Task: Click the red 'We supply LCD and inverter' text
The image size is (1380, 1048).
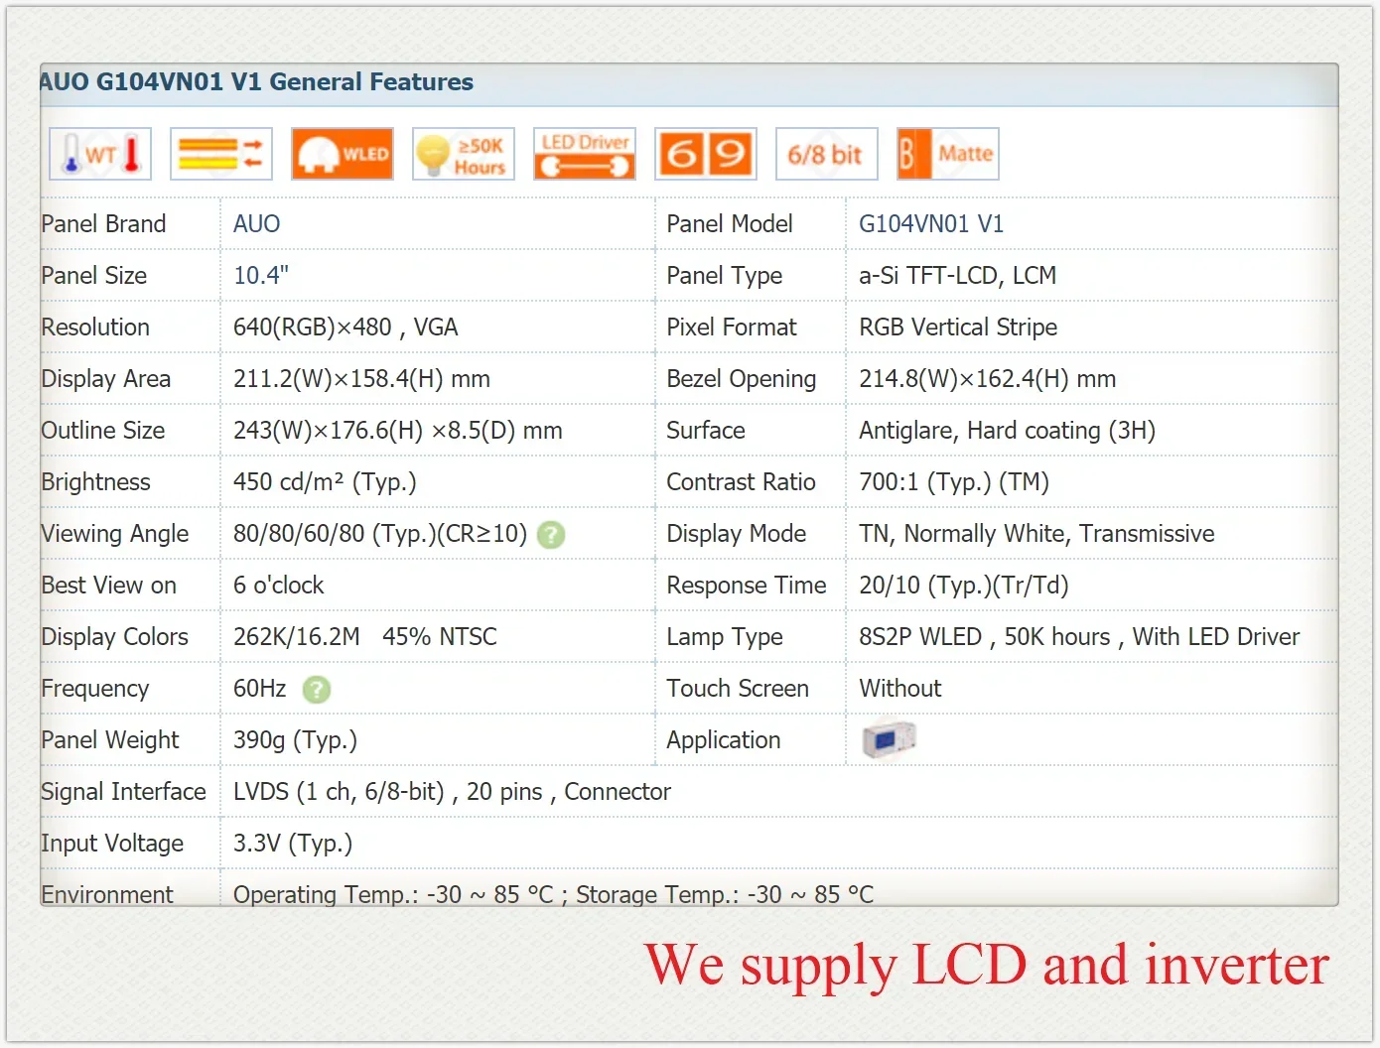Action: [x=987, y=965]
